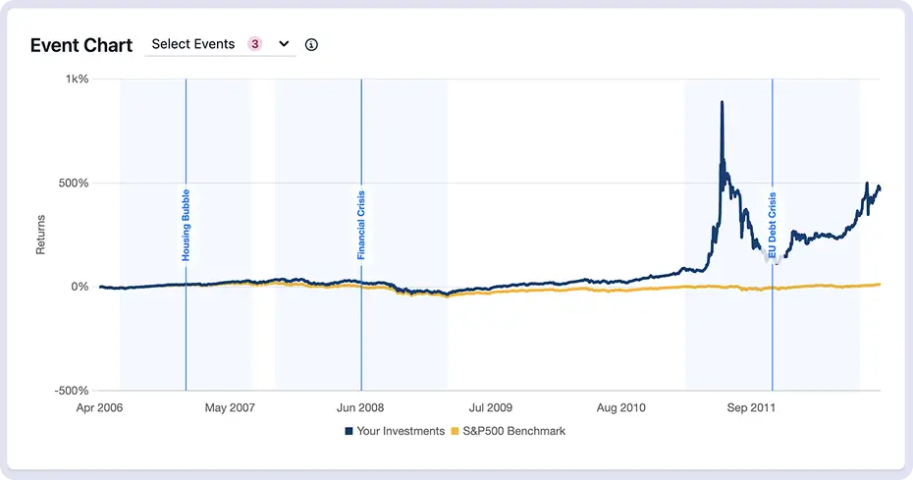Open the Select Events dropdown label
Image resolution: width=913 pixels, height=480 pixels.
point(193,44)
